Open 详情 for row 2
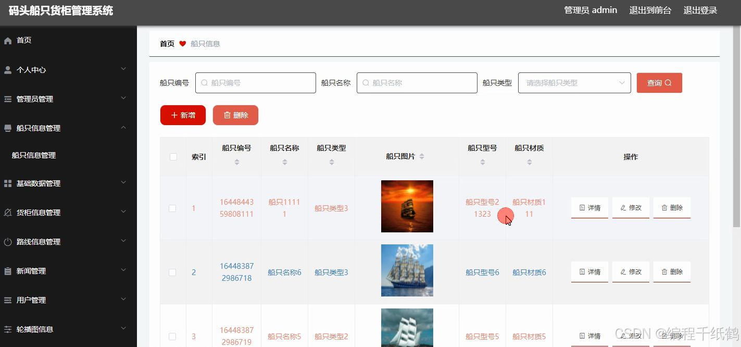This screenshot has width=741, height=347. click(589, 272)
